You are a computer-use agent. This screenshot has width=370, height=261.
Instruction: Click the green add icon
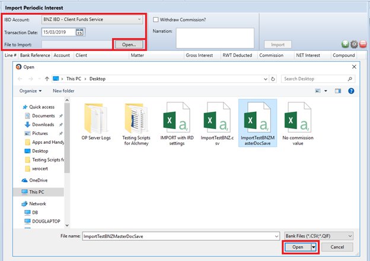[345, 44]
